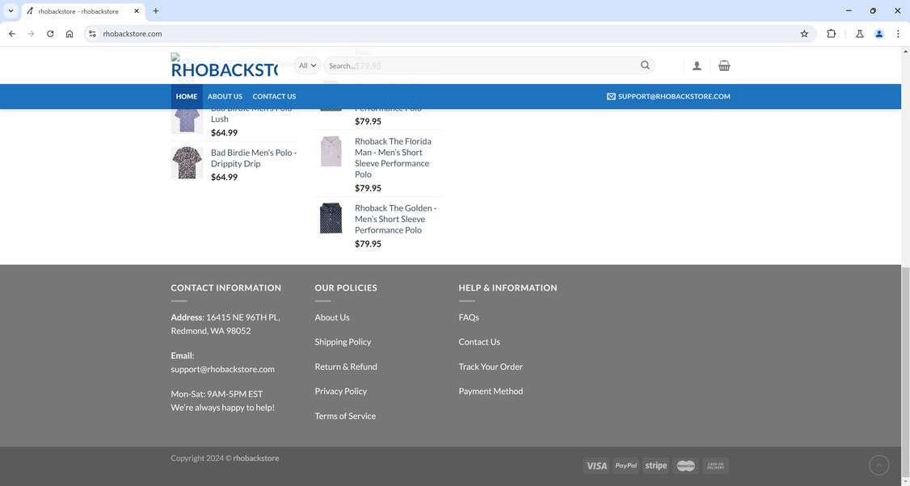Select the HOME menu item

pyautogui.click(x=187, y=96)
